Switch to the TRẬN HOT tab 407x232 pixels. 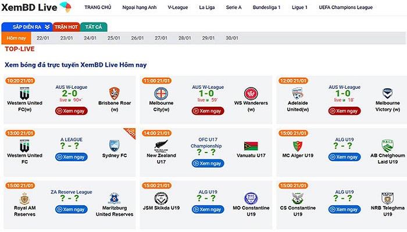pos(66,27)
